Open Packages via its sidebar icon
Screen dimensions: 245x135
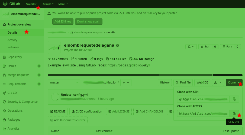[x=4, y=120]
